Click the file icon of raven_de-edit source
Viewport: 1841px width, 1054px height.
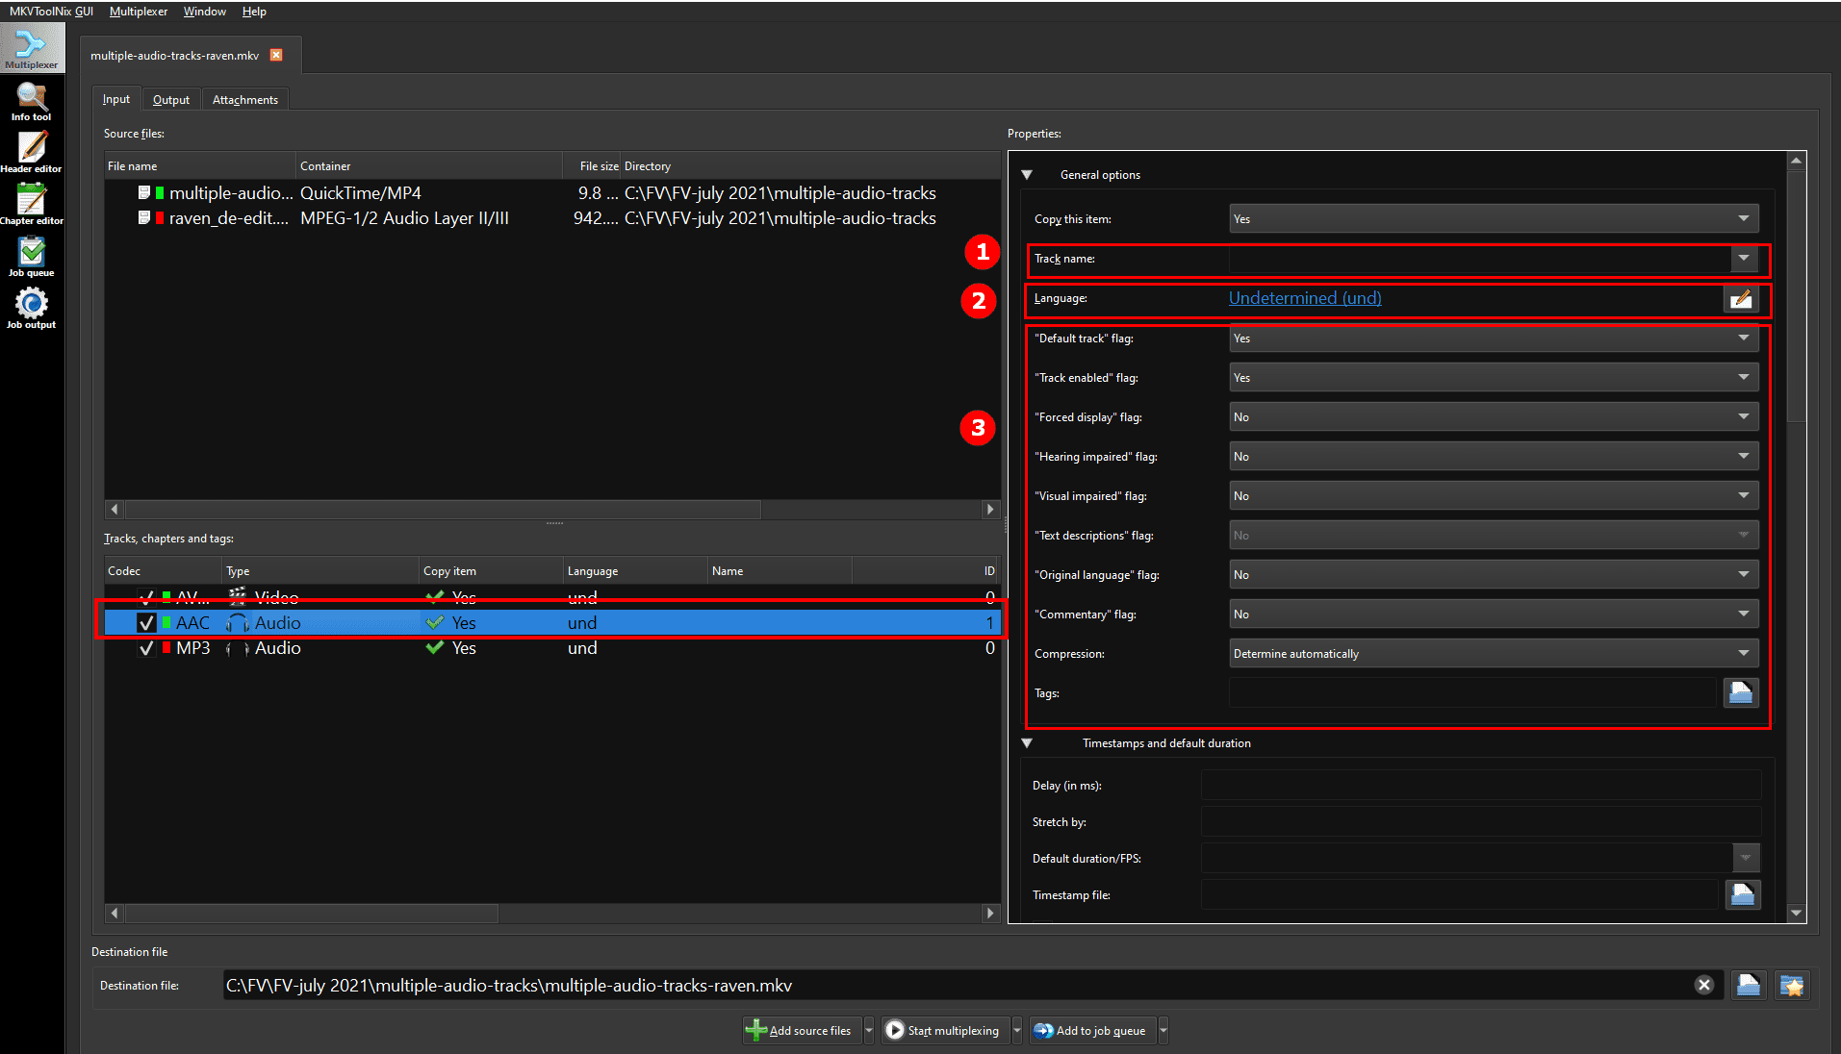pos(144,217)
